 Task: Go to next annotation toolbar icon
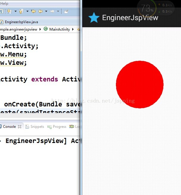point(10,11)
